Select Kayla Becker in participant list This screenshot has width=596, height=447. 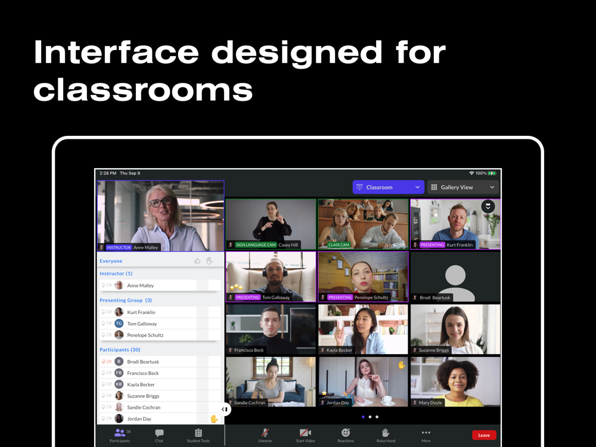coord(160,384)
